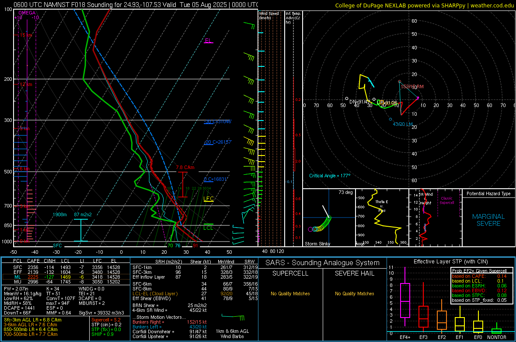Click the Inf. Temp. Adv. panel header

click(x=293, y=18)
